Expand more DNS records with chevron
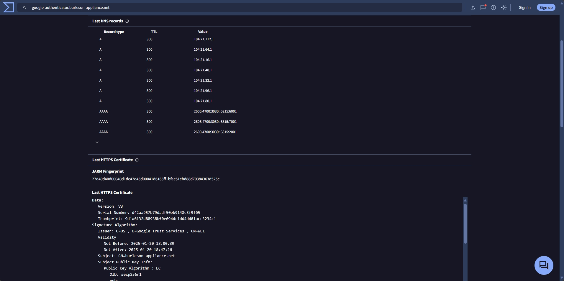Viewport: 564px width, 281px height. [x=97, y=142]
